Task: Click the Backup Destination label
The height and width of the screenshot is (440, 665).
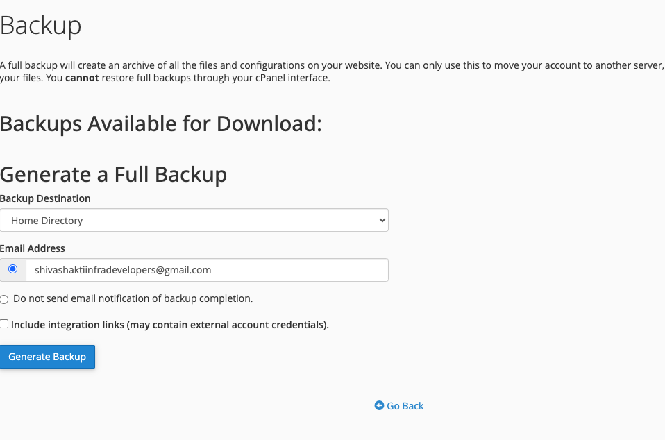Action: pos(45,198)
